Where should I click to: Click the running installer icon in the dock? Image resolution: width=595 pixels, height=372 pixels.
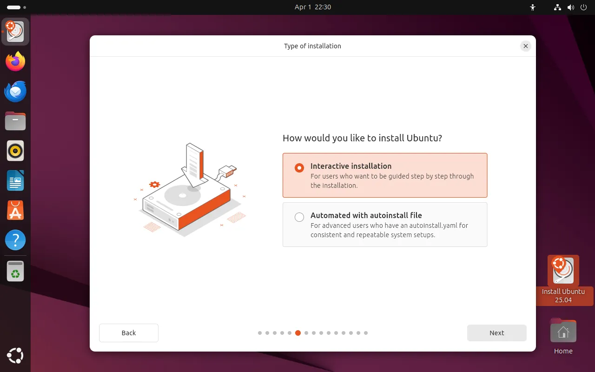click(15, 32)
